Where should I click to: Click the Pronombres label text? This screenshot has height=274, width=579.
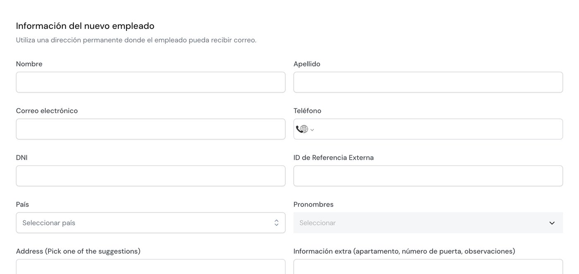[313, 204]
